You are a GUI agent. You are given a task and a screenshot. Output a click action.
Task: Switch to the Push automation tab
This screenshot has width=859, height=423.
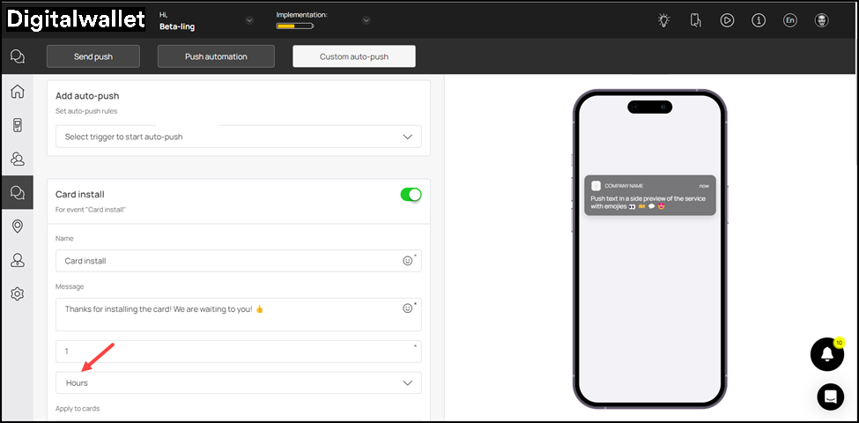216,56
